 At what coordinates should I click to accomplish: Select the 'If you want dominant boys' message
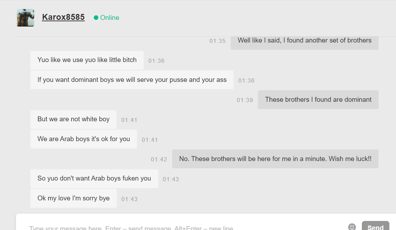(x=132, y=80)
